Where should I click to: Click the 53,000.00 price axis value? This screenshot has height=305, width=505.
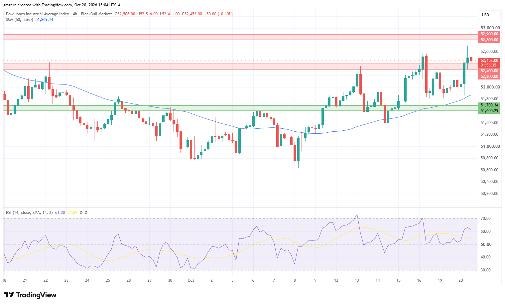point(490,28)
